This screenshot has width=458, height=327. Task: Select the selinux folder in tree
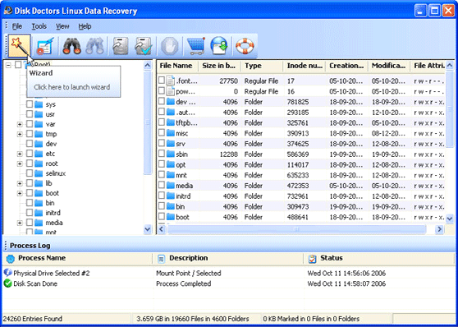pos(56,173)
